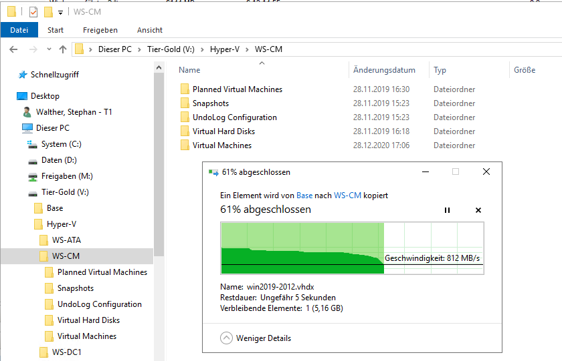Expand the chevron after Dieser PC breadcrumb
Screen dimensions: 562x361
[x=139, y=49]
